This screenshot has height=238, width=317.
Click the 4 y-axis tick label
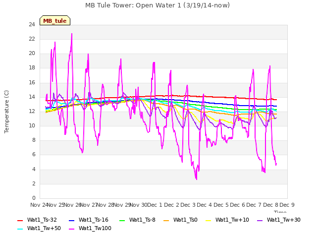34,169
